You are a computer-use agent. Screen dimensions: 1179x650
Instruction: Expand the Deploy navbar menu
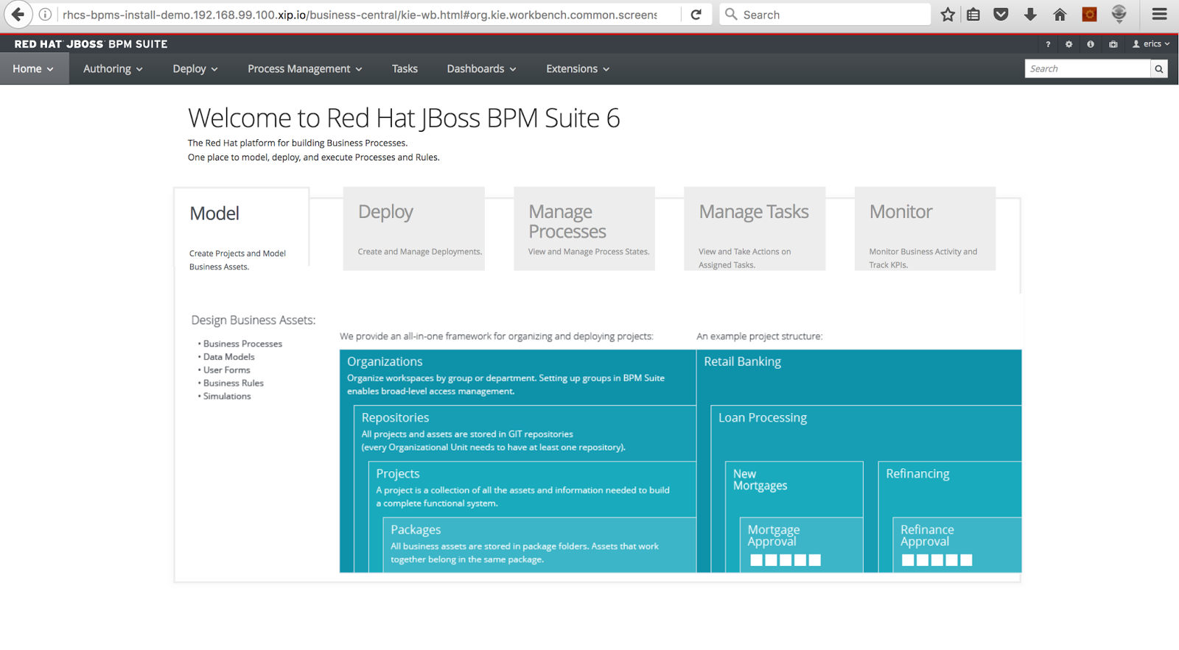pyautogui.click(x=195, y=68)
